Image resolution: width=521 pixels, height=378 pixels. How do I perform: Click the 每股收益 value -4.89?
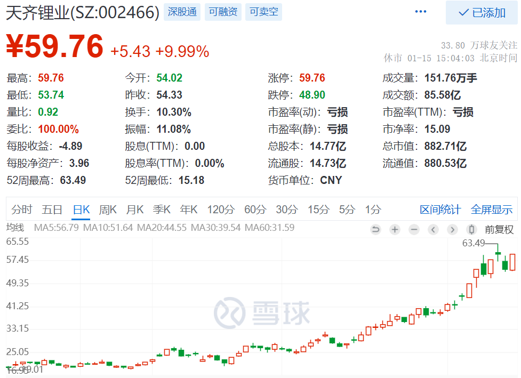(70, 146)
